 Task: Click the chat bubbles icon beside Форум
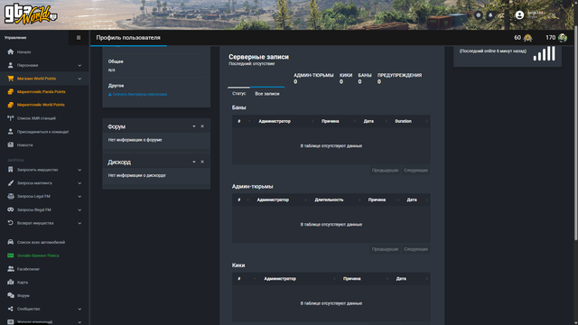coord(10,295)
